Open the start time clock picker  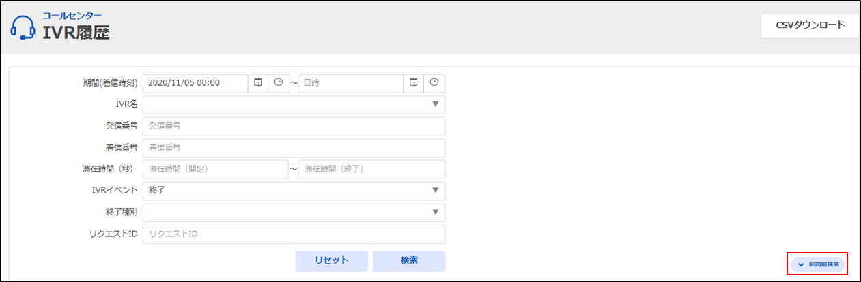click(x=278, y=82)
